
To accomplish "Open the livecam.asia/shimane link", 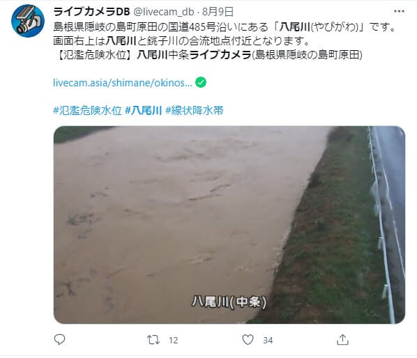I will (123, 83).
